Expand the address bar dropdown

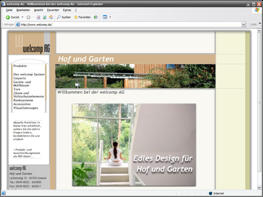(x=244, y=25)
